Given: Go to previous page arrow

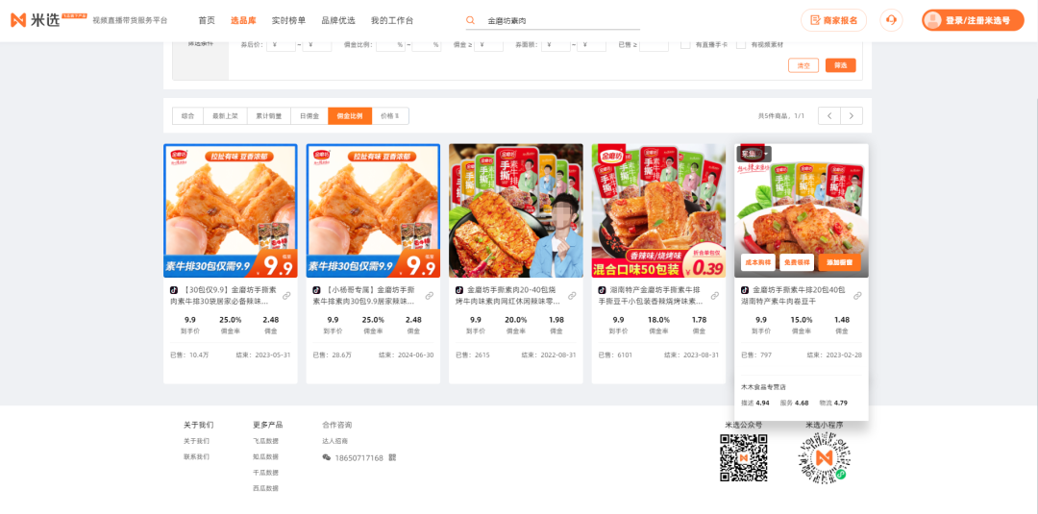Looking at the screenshot, I should [x=829, y=115].
